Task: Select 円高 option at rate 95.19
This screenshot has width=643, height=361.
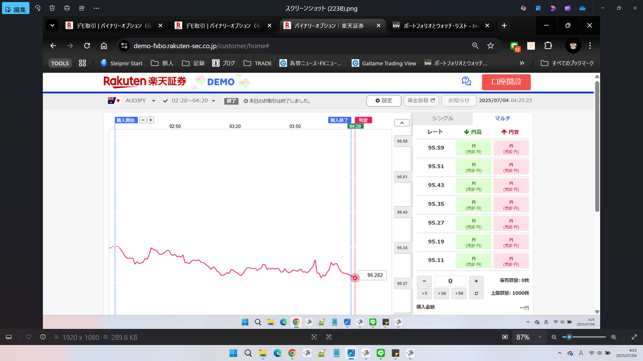Action: [473, 242]
